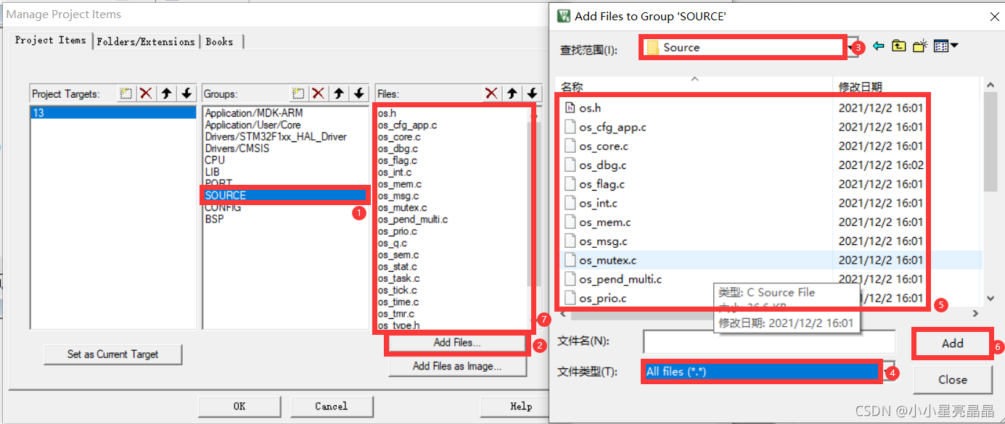Click the os.h file icon in dialog
This screenshot has height=424, width=1005.
point(570,108)
